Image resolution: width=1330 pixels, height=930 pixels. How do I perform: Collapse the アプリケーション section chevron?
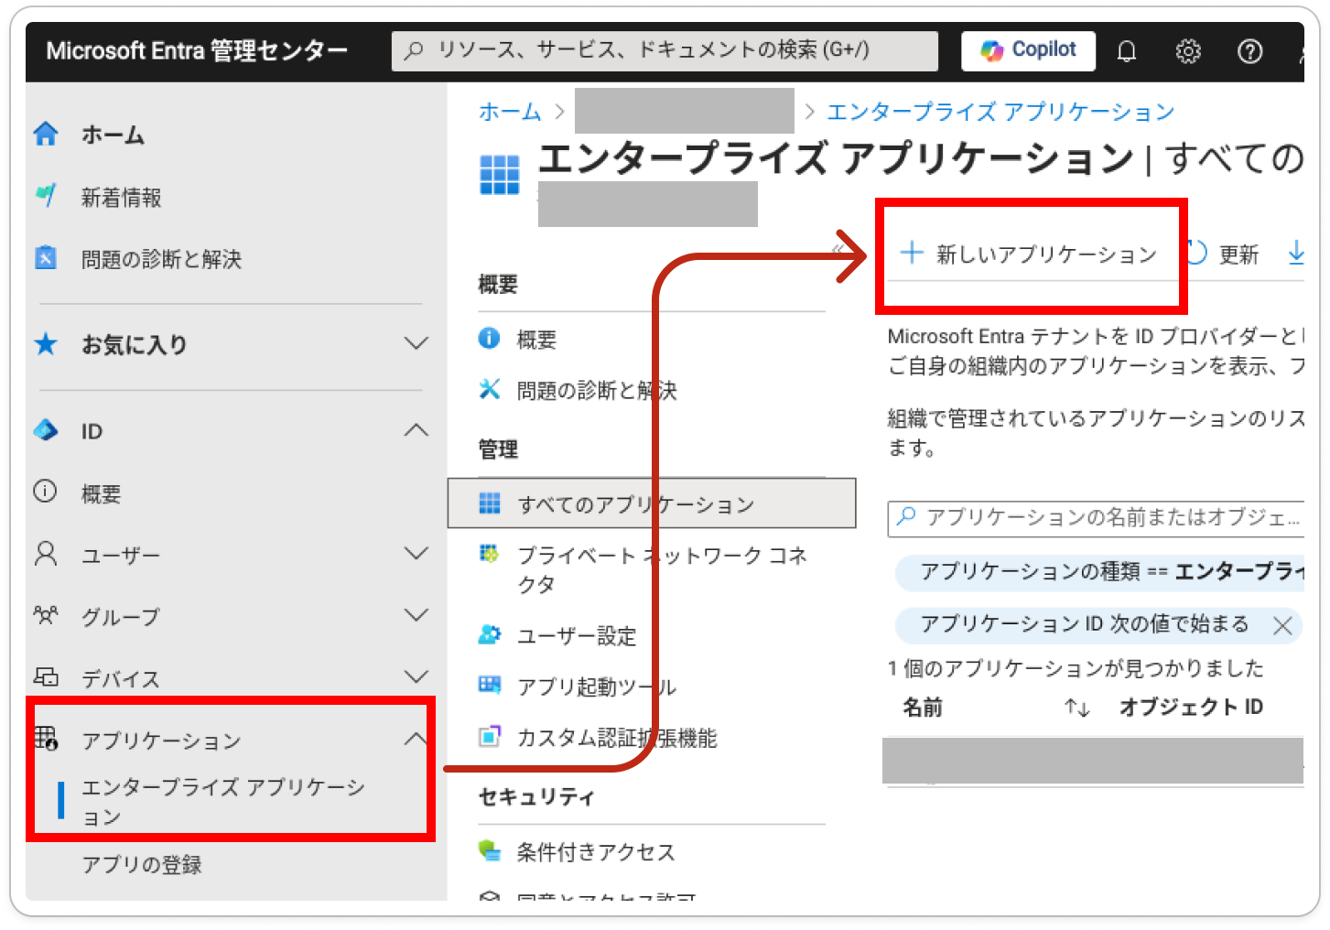coord(416,738)
